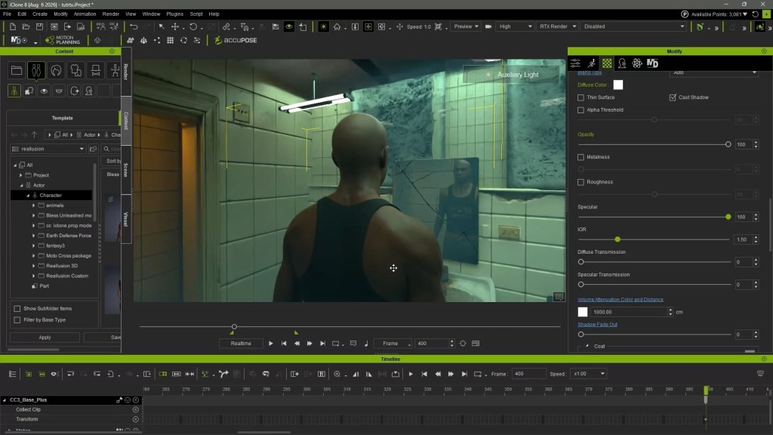
Task: Click the Realtime button
Action: 241,344
